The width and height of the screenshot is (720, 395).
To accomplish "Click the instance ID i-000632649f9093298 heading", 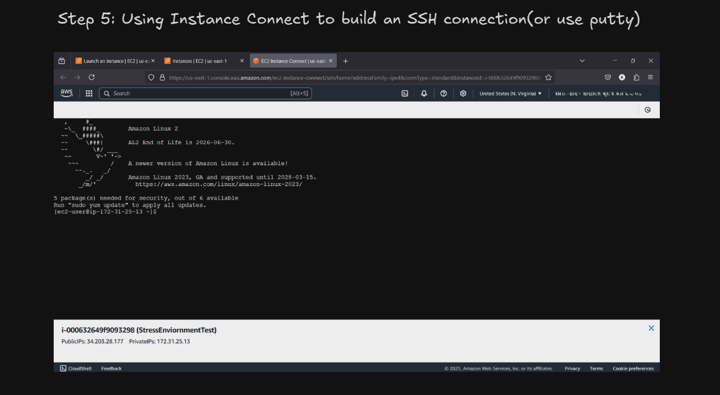I will (x=139, y=330).
